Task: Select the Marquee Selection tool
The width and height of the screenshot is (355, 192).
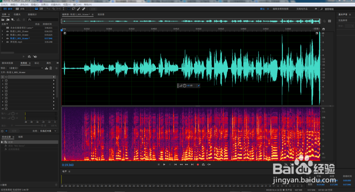Action: pos(69,9)
